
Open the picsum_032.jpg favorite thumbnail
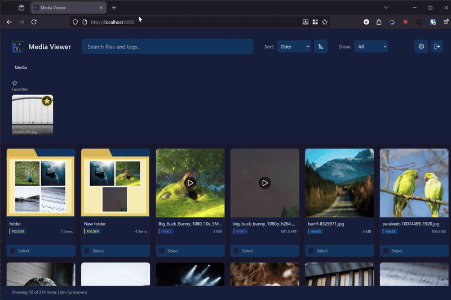coord(33,115)
